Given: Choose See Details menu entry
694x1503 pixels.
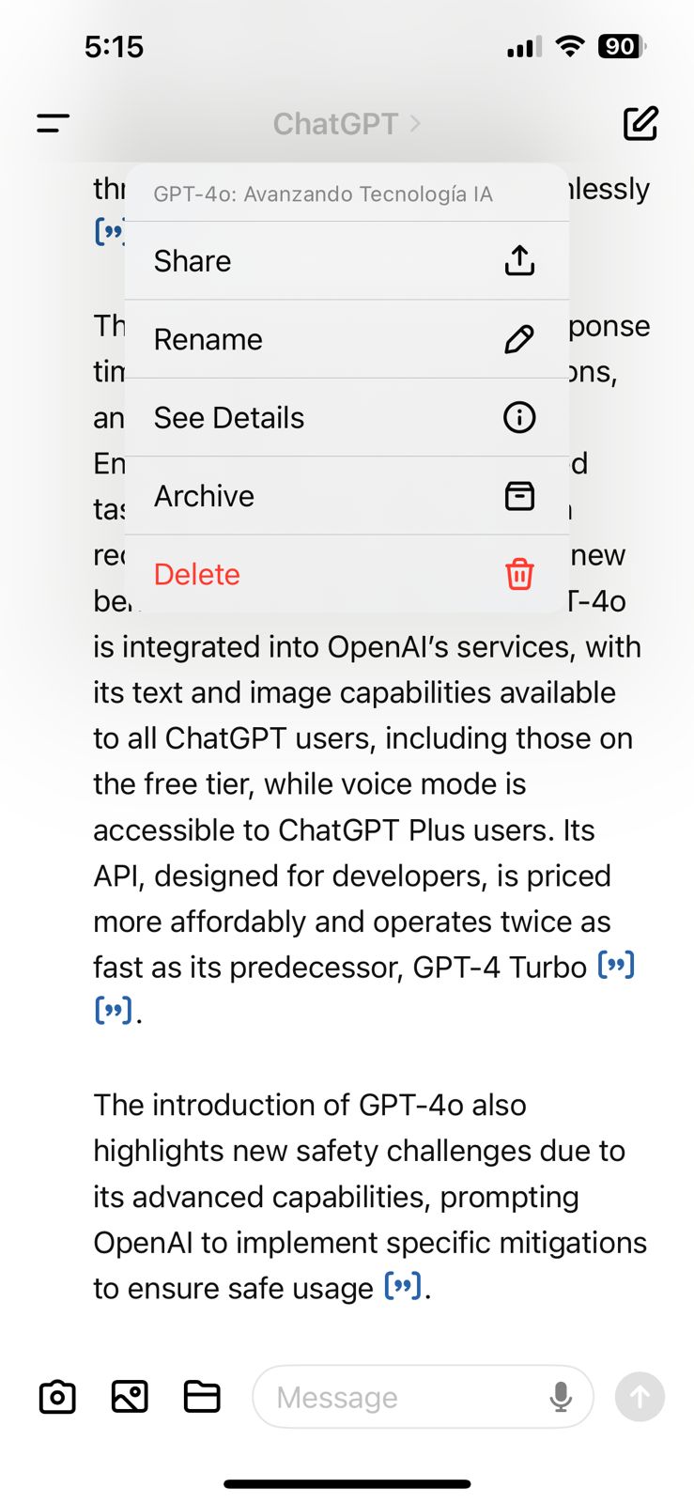Looking at the screenshot, I should pos(347,417).
